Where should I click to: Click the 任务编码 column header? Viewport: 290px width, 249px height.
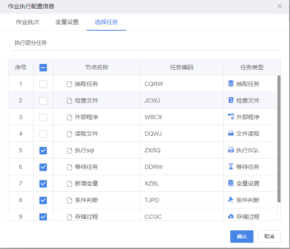tap(182, 67)
